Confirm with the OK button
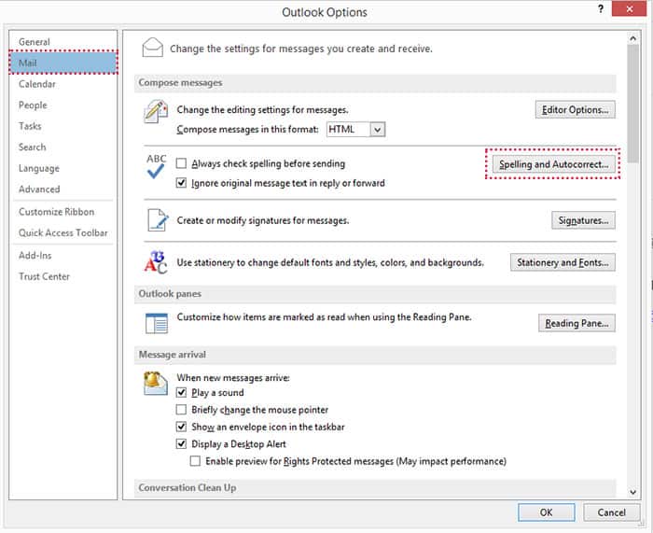The width and height of the screenshot is (653, 533). (x=547, y=512)
